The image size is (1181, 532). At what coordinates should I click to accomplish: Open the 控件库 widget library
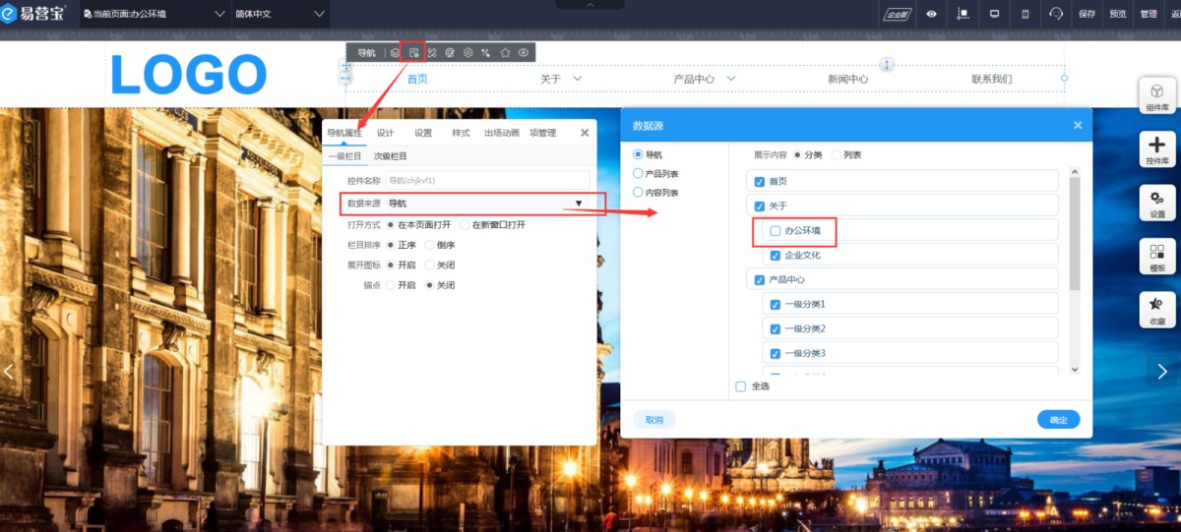coord(1157,149)
